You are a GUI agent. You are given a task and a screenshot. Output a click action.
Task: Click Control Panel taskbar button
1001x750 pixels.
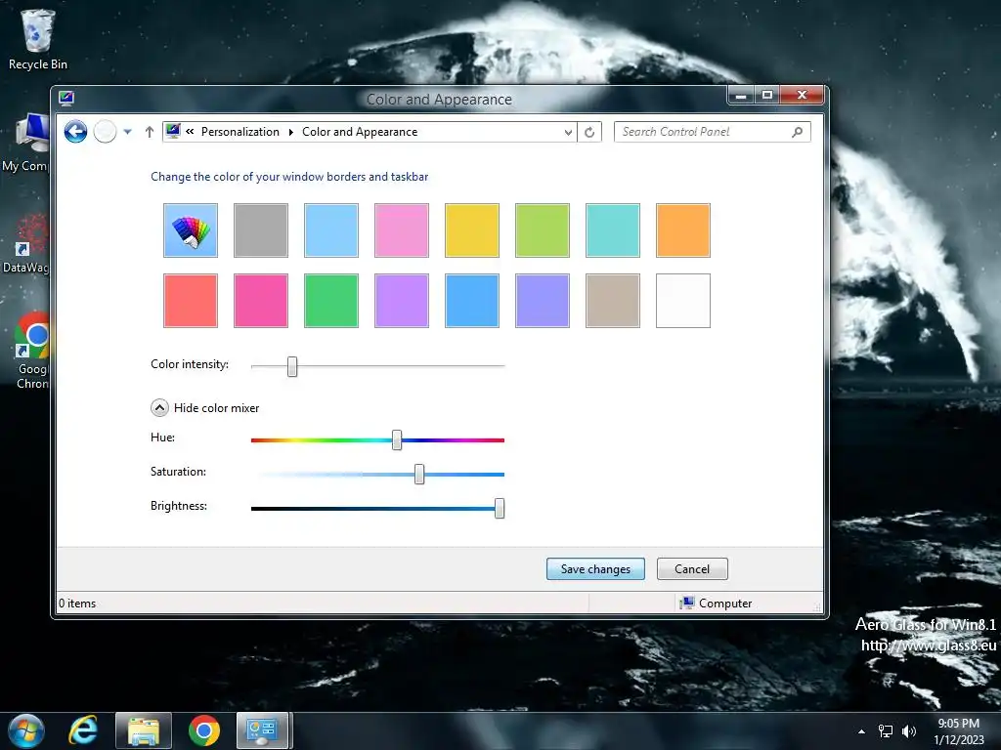tap(263, 730)
